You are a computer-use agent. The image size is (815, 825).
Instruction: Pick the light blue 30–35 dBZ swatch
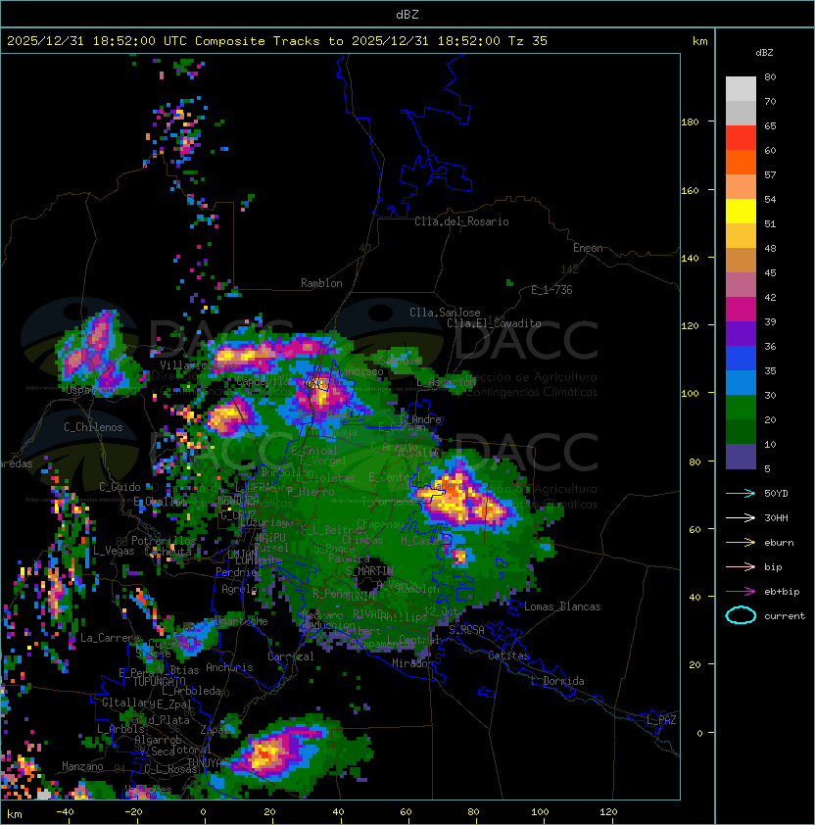(741, 382)
